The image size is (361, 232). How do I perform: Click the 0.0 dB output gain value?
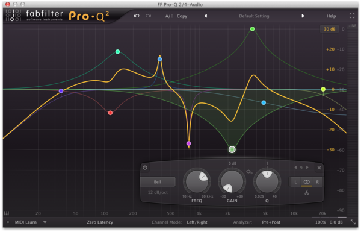(336, 222)
